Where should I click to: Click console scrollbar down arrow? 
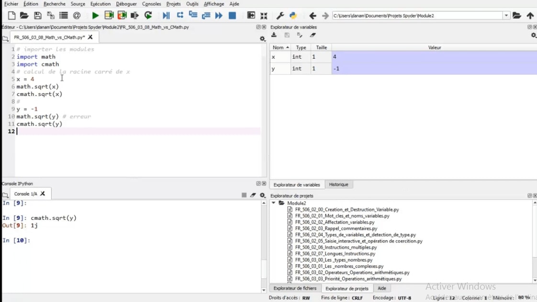point(264,290)
